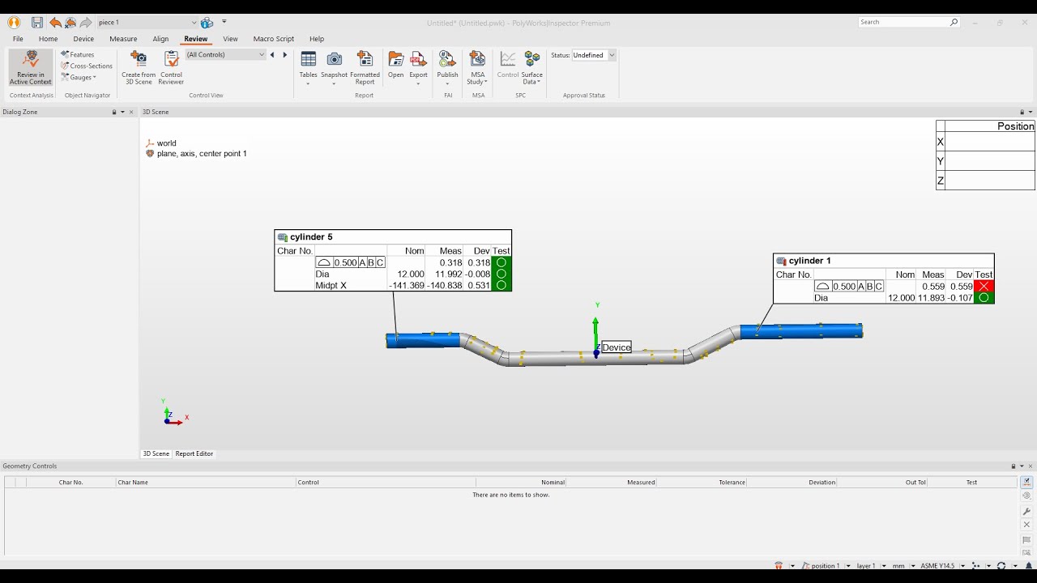1037x583 pixels.
Task: Click the refresh update icon in status bar
Action: coord(1001,566)
